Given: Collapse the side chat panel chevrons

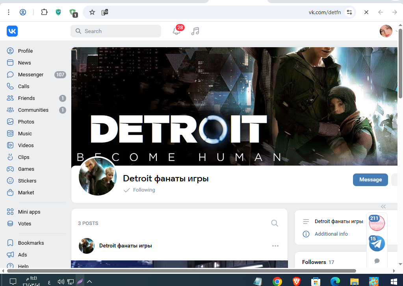Looking at the screenshot, I should coord(383,207).
